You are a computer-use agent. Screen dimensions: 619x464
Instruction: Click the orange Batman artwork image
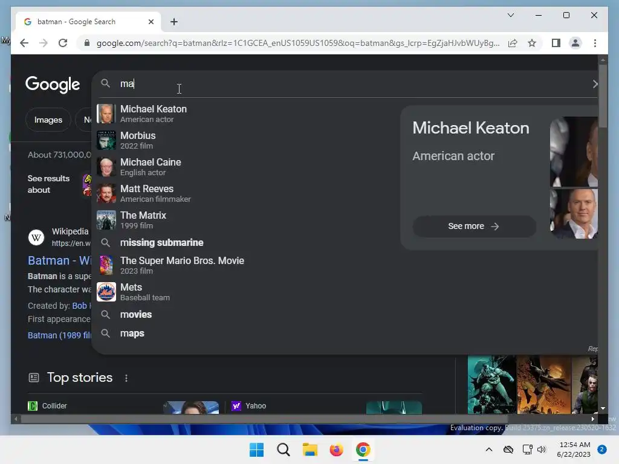[x=544, y=385]
